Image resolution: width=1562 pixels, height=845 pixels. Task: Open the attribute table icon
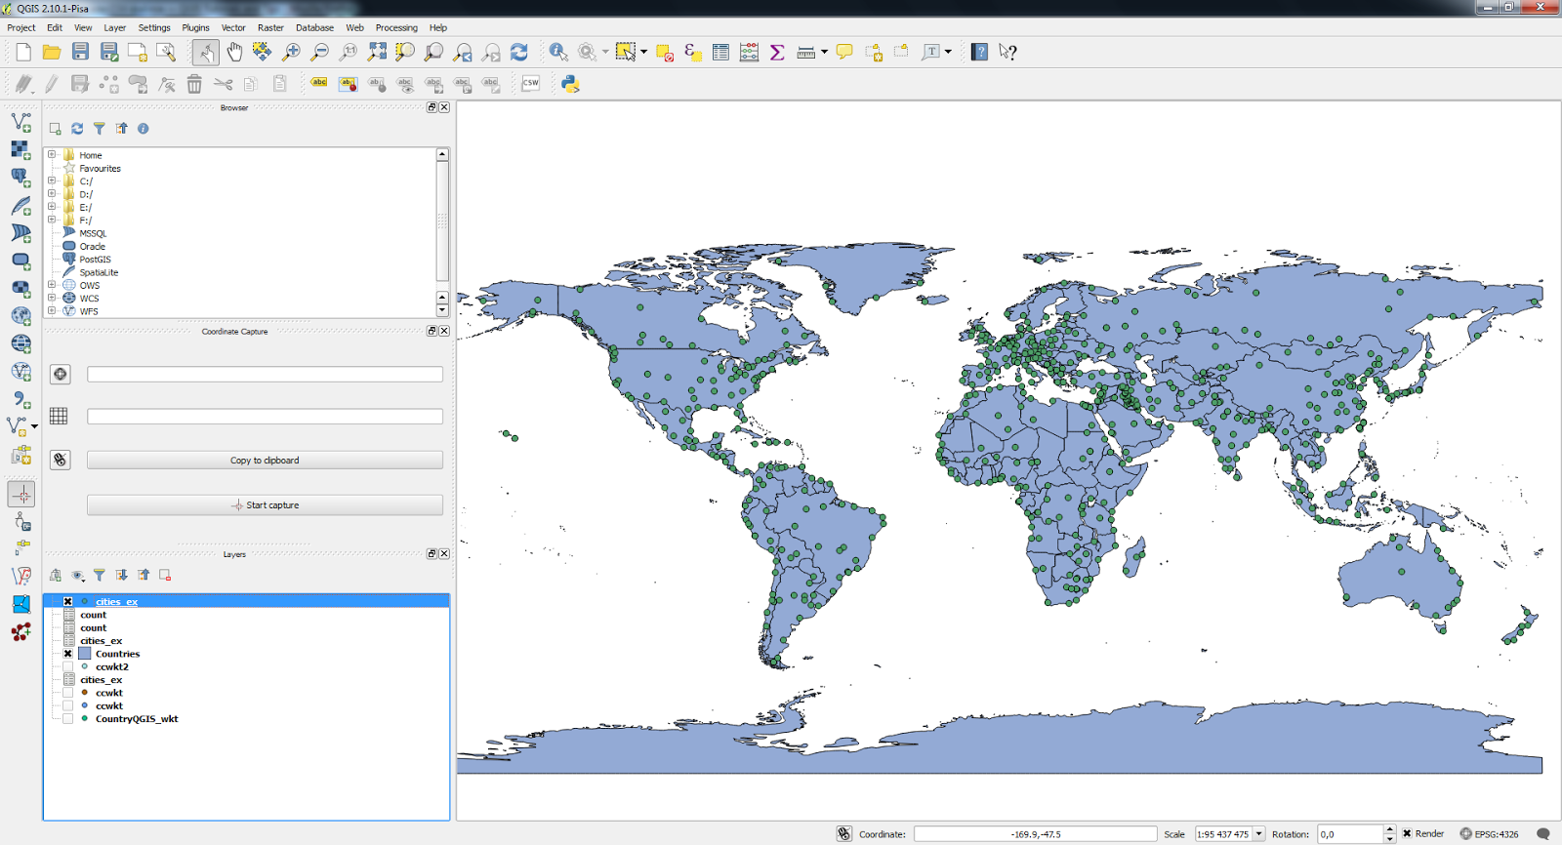click(720, 53)
